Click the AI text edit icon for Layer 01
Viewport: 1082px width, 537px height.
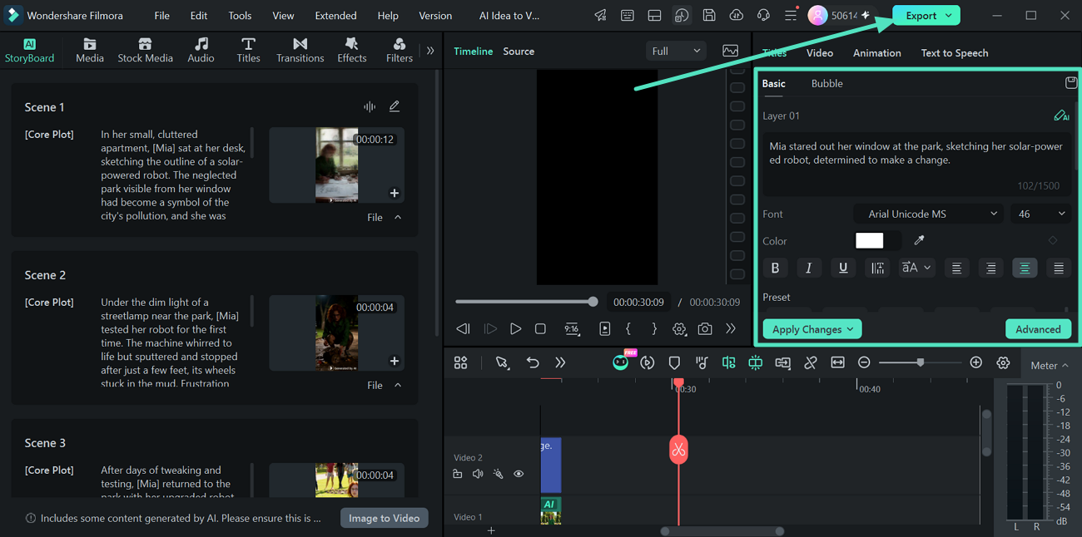(x=1061, y=116)
